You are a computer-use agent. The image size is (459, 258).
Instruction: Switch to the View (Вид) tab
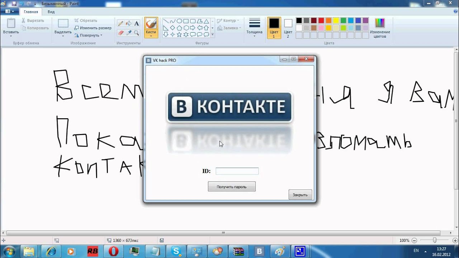click(x=51, y=11)
